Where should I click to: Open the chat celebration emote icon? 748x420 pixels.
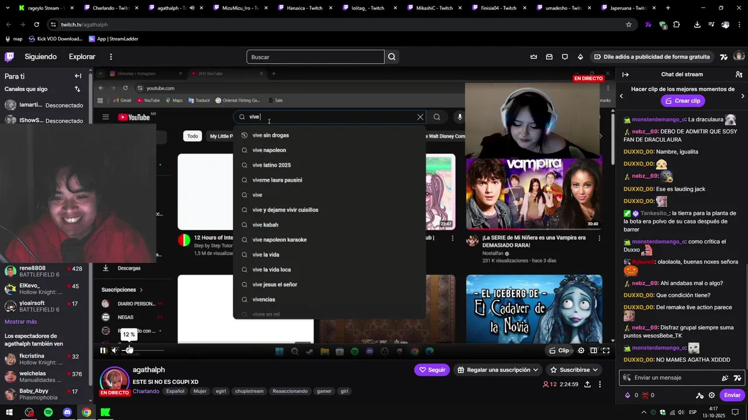tap(725, 377)
